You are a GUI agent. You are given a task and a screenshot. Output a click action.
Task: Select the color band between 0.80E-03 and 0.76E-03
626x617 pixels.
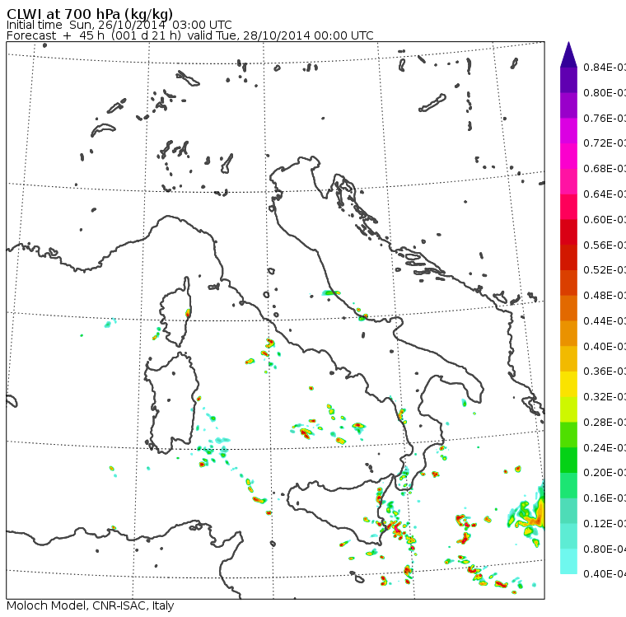(x=568, y=105)
